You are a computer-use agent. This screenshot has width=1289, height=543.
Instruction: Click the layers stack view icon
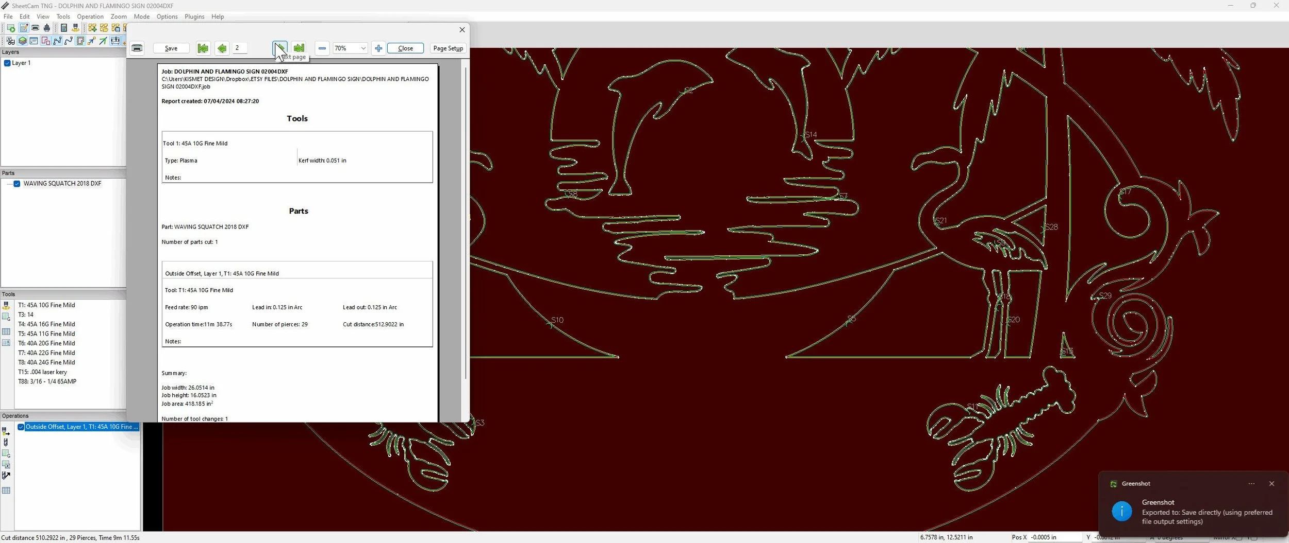(23, 41)
